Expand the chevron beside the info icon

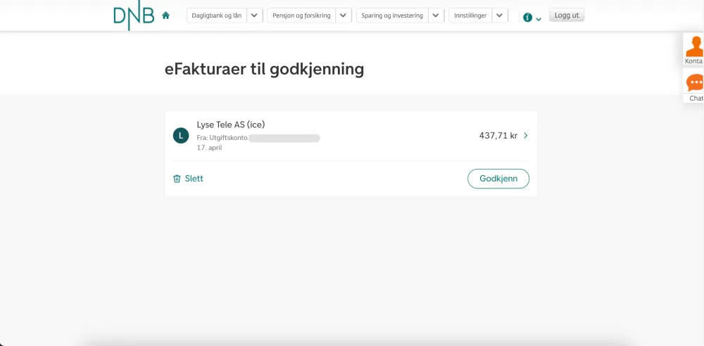(539, 19)
